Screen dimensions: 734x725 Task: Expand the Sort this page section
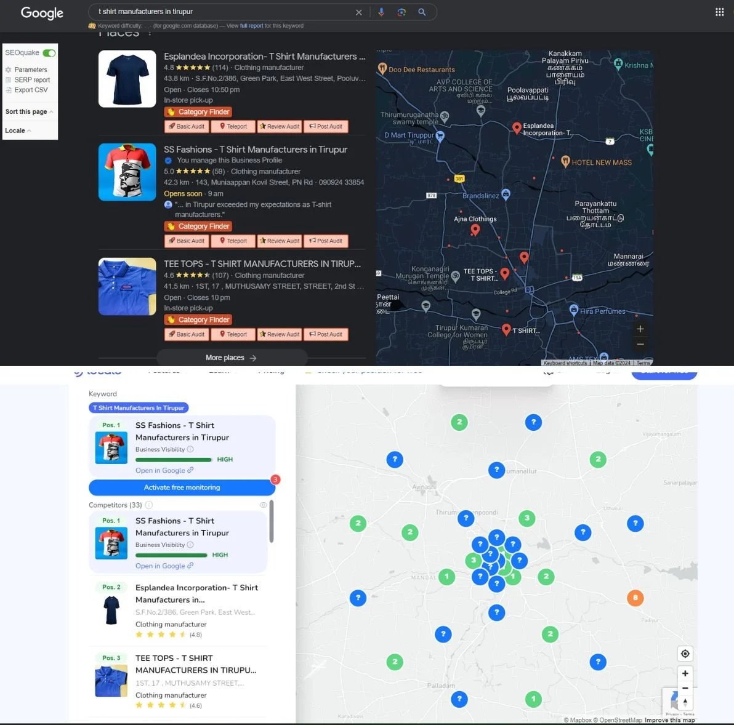pyautogui.click(x=29, y=112)
